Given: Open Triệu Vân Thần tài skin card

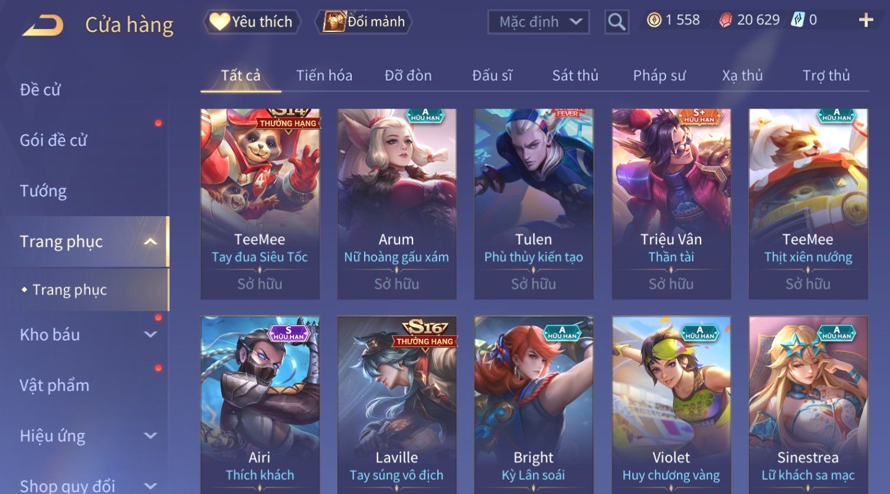Looking at the screenshot, I should pyautogui.click(x=671, y=204).
